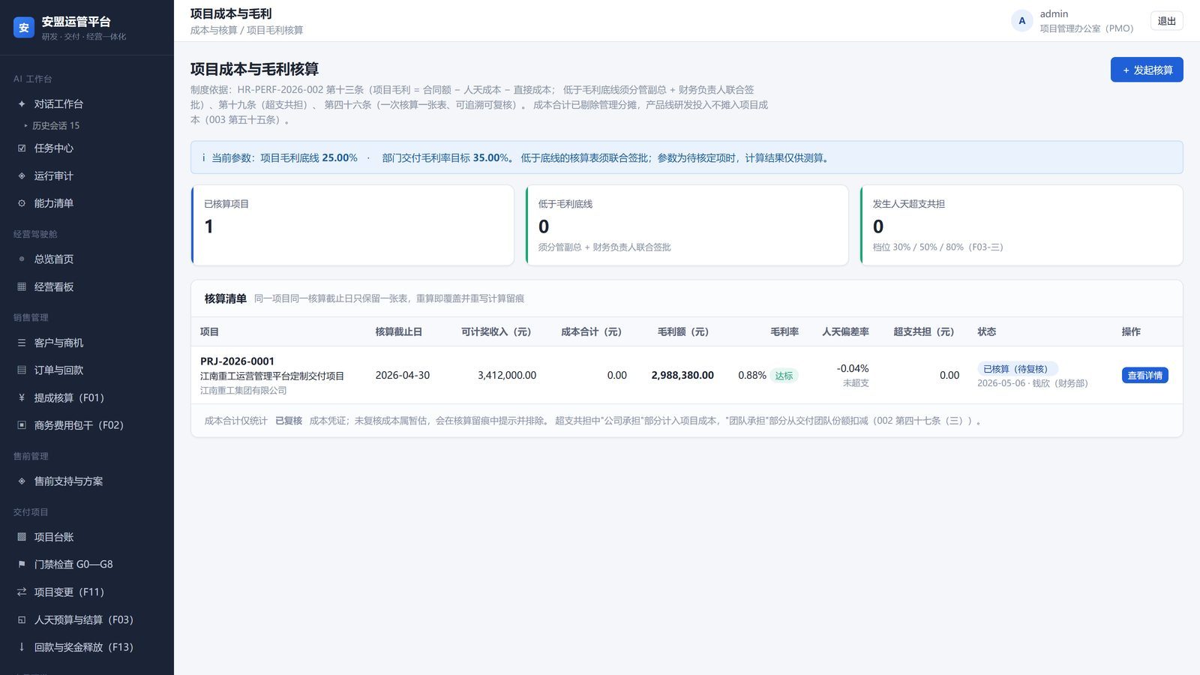Viewport: 1200px width, 675px height.
Task: Click the 客户与商机 list icon
Action: tap(22, 343)
